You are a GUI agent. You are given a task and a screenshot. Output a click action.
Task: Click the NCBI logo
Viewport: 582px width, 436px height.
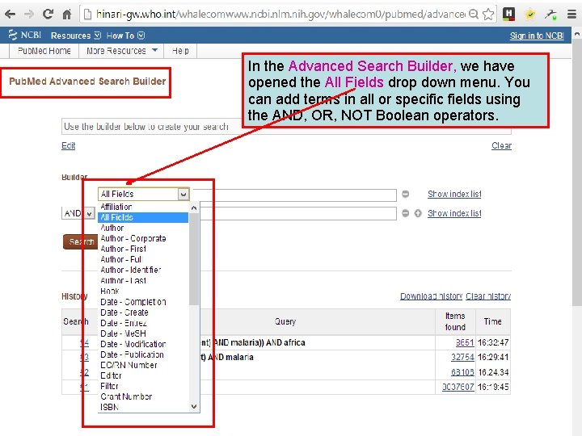25,36
